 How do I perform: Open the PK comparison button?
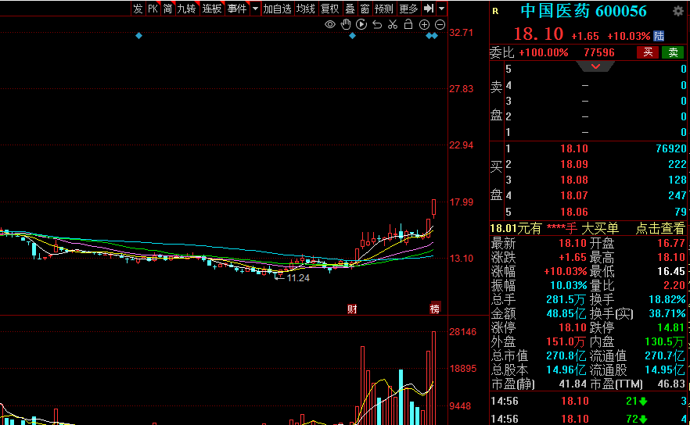coord(153,9)
